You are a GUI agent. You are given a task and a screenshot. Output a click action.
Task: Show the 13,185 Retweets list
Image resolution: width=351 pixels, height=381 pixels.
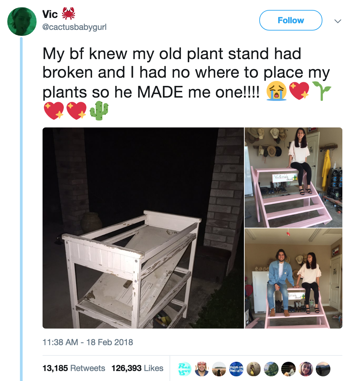click(74, 368)
